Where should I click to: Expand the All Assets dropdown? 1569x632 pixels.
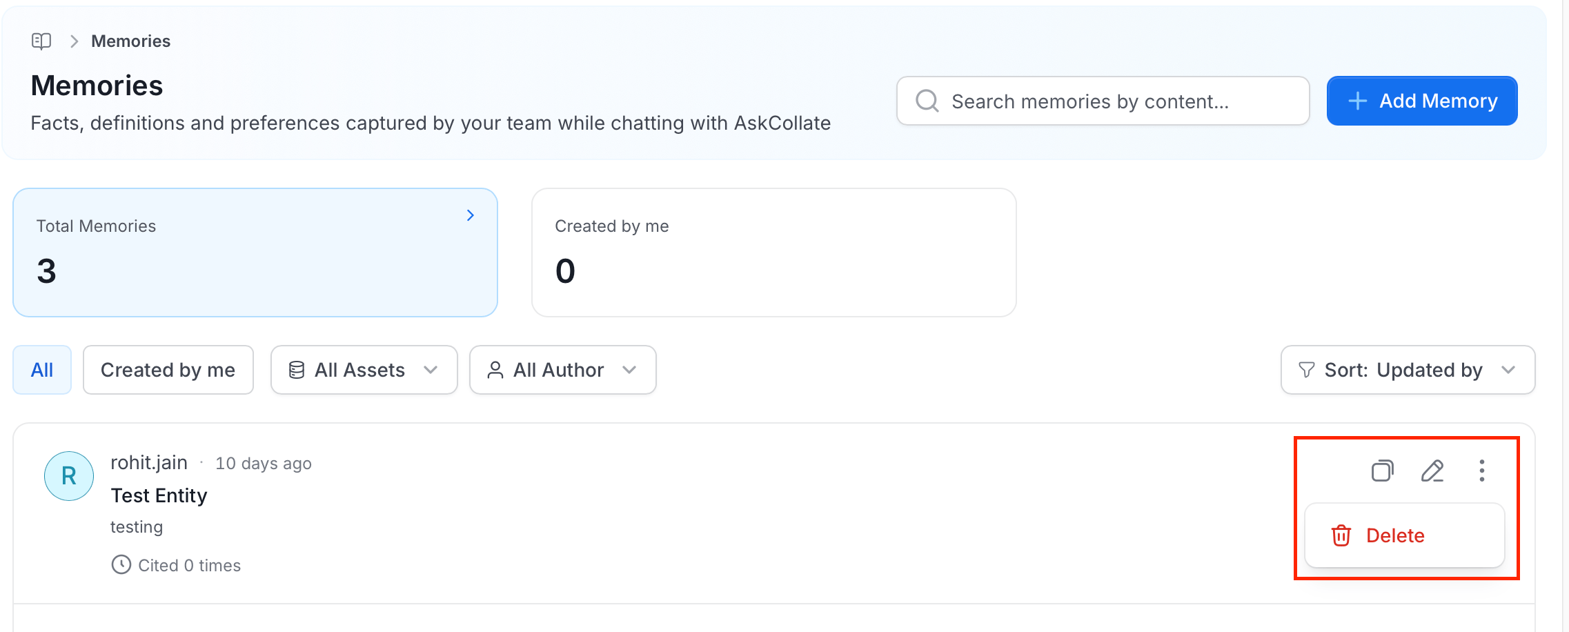(x=364, y=370)
